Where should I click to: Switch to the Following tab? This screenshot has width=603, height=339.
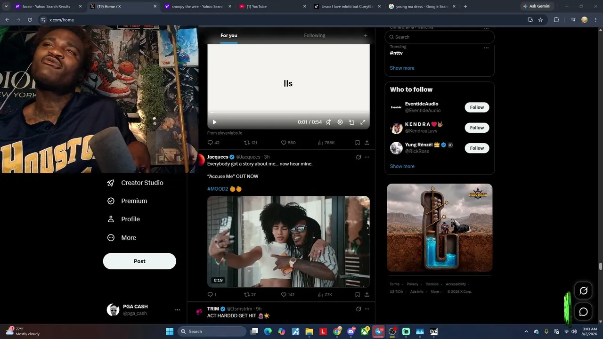[x=315, y=35]
